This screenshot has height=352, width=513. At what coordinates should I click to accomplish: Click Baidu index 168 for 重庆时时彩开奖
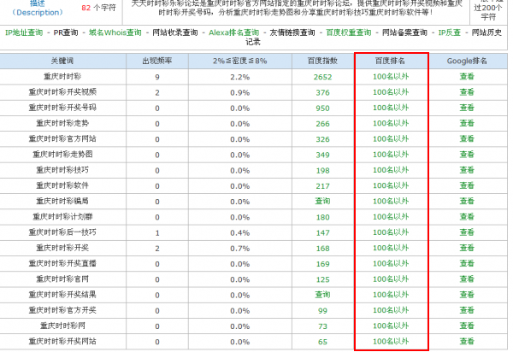322,248
